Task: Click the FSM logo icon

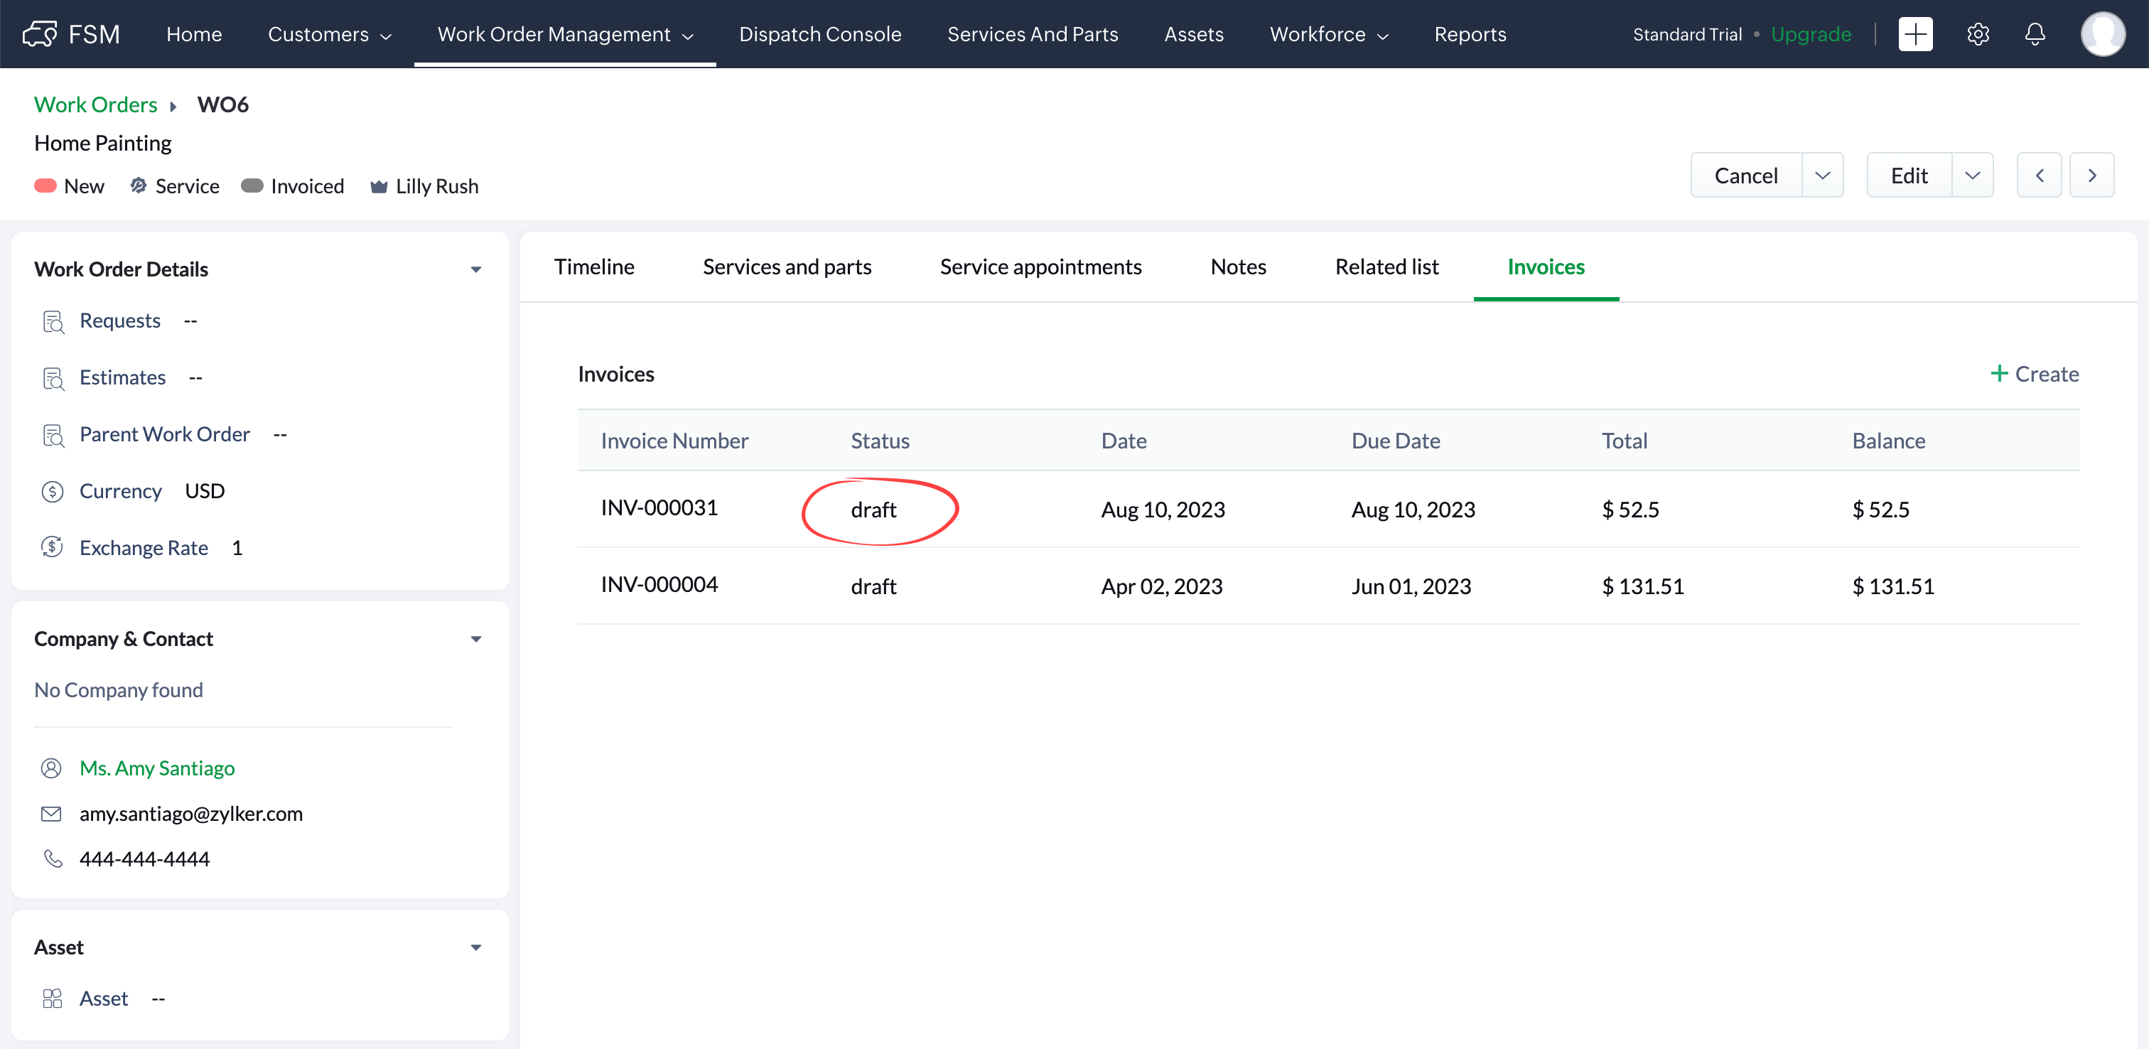Action: click(39, 34)
